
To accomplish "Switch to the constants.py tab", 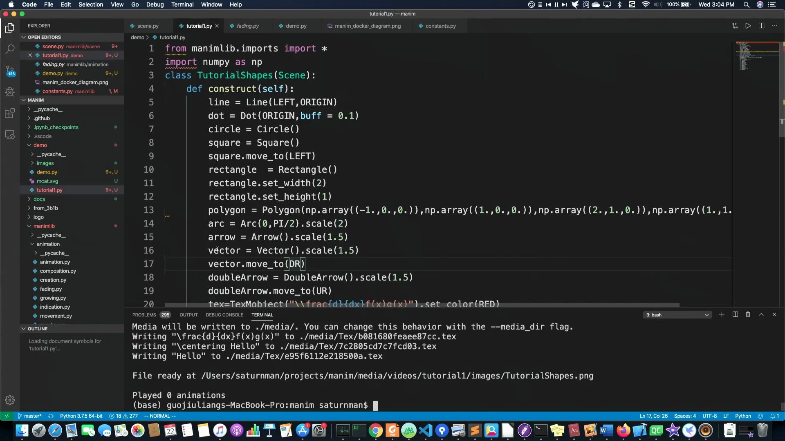I will point(440,26).
